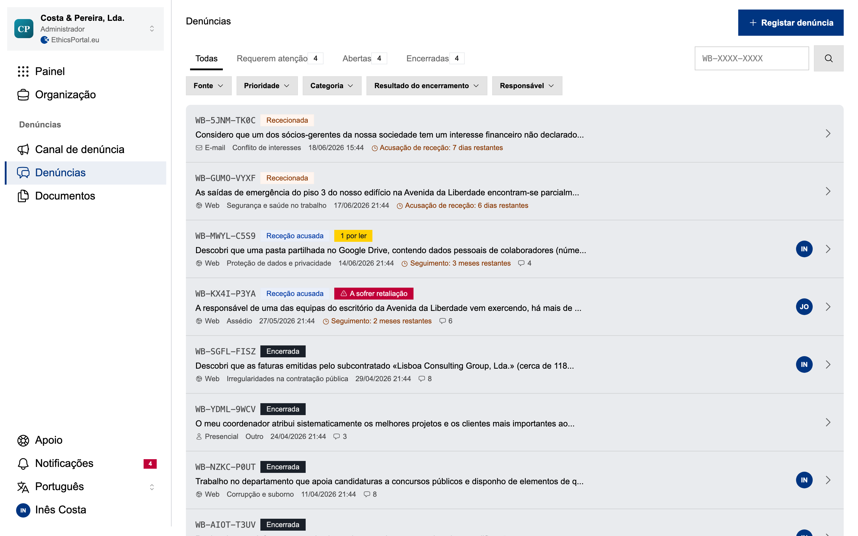The image size is (858, 536).
Task: Expand the Fonte filter dropdown
Action: (x=209, y=86)
